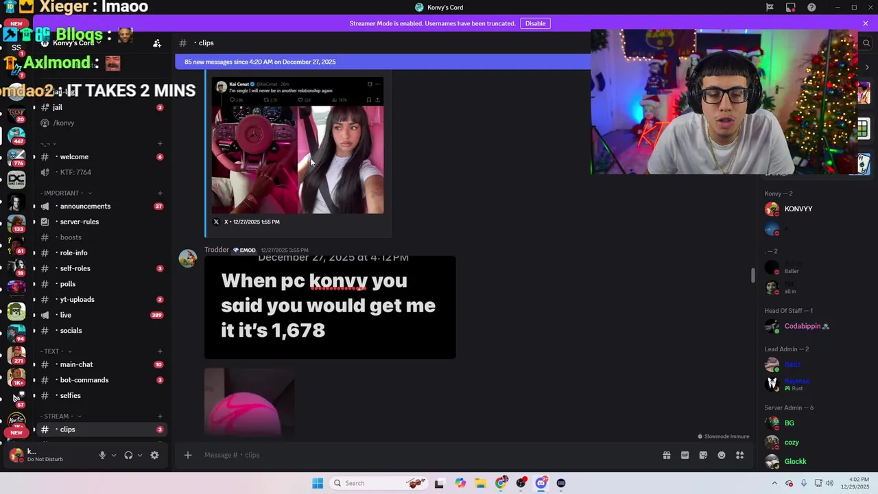Screen dimensions: 878x494
Task: Open the bot-commands channel
Action: 102,380
